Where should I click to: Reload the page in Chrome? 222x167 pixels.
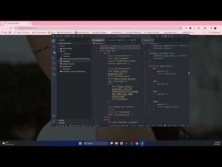11,28
